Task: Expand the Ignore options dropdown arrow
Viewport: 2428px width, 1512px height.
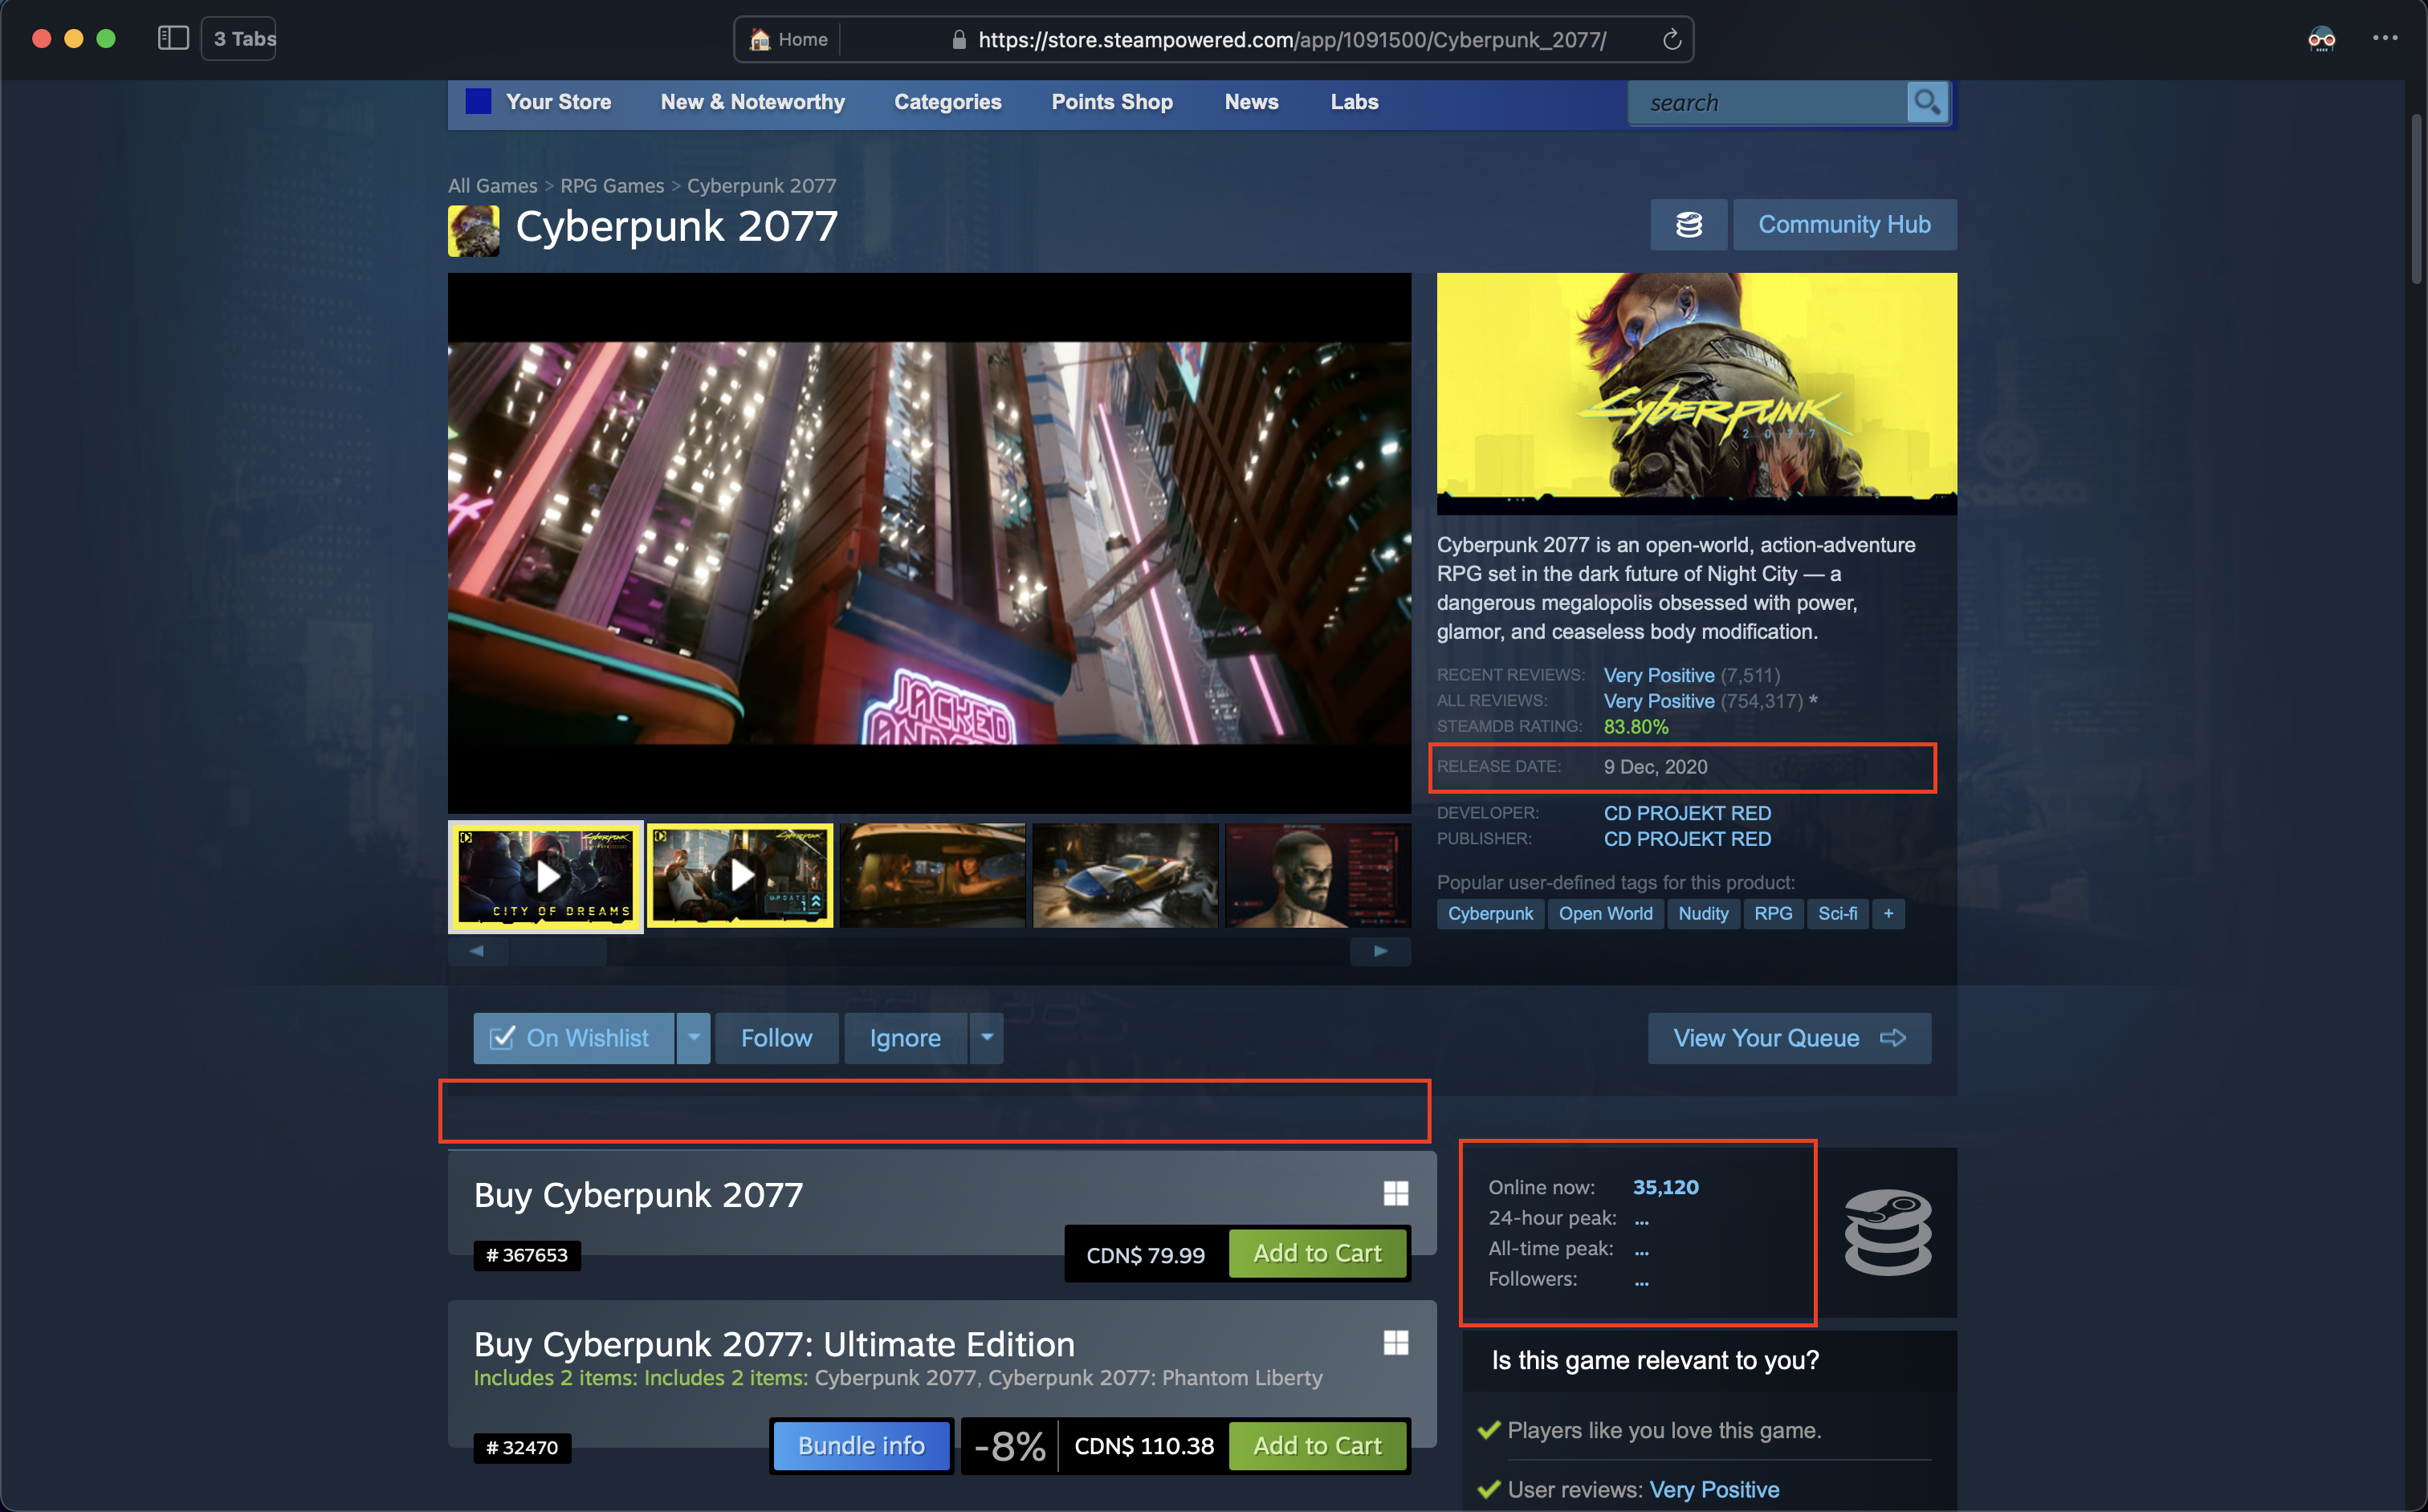Action: (987, 1038)
